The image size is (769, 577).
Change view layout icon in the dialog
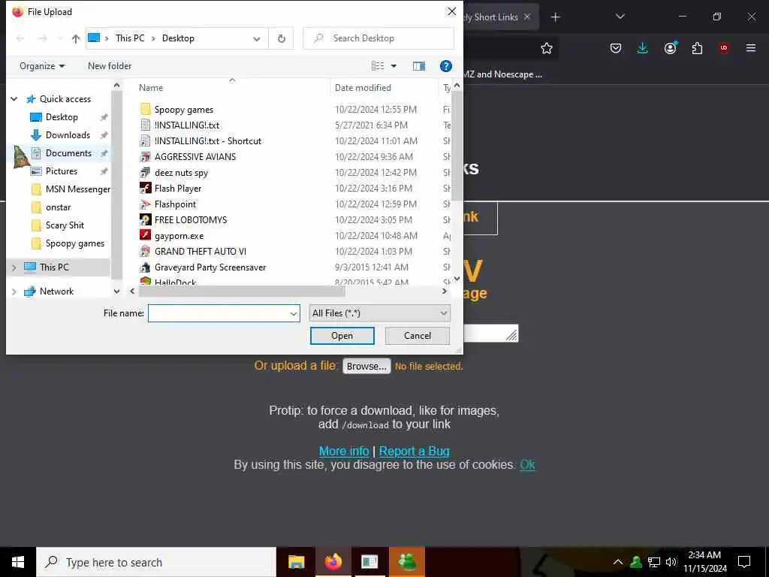378,66
